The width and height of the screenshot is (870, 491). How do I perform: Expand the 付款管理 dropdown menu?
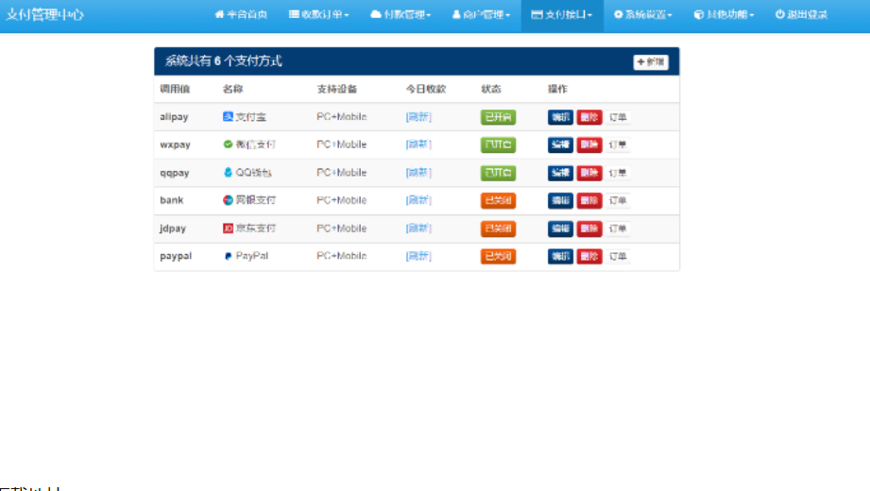pyautogui.click(x=401, y=15)
